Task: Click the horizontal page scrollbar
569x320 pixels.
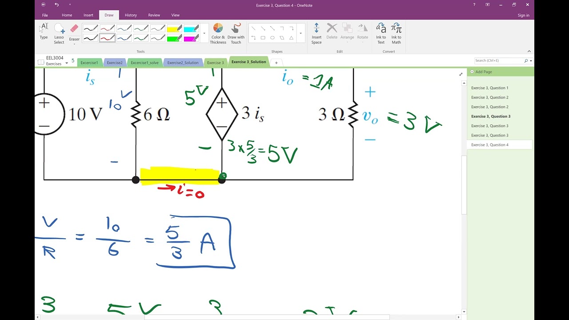Action: click(x=267, y=317)
